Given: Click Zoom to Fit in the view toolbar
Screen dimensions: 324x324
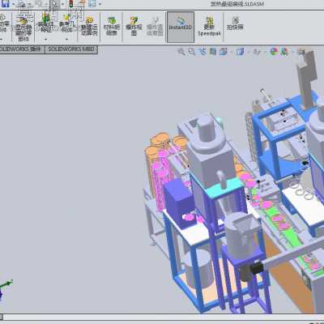Looking at the screenshot, I should [x=181, y=51].
